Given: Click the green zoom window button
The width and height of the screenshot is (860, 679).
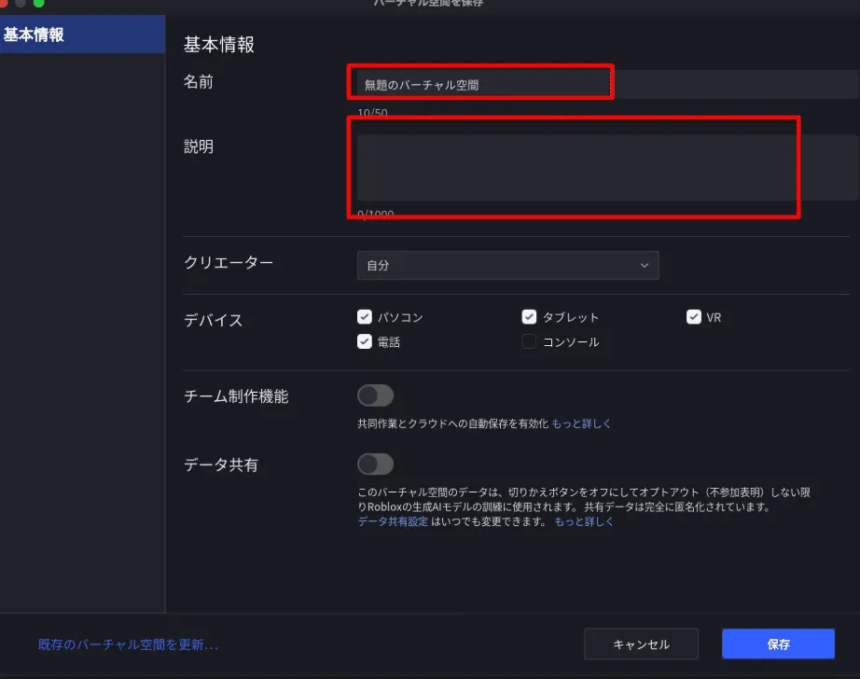Looking at the screenshot, I should [x=39, y=3].
